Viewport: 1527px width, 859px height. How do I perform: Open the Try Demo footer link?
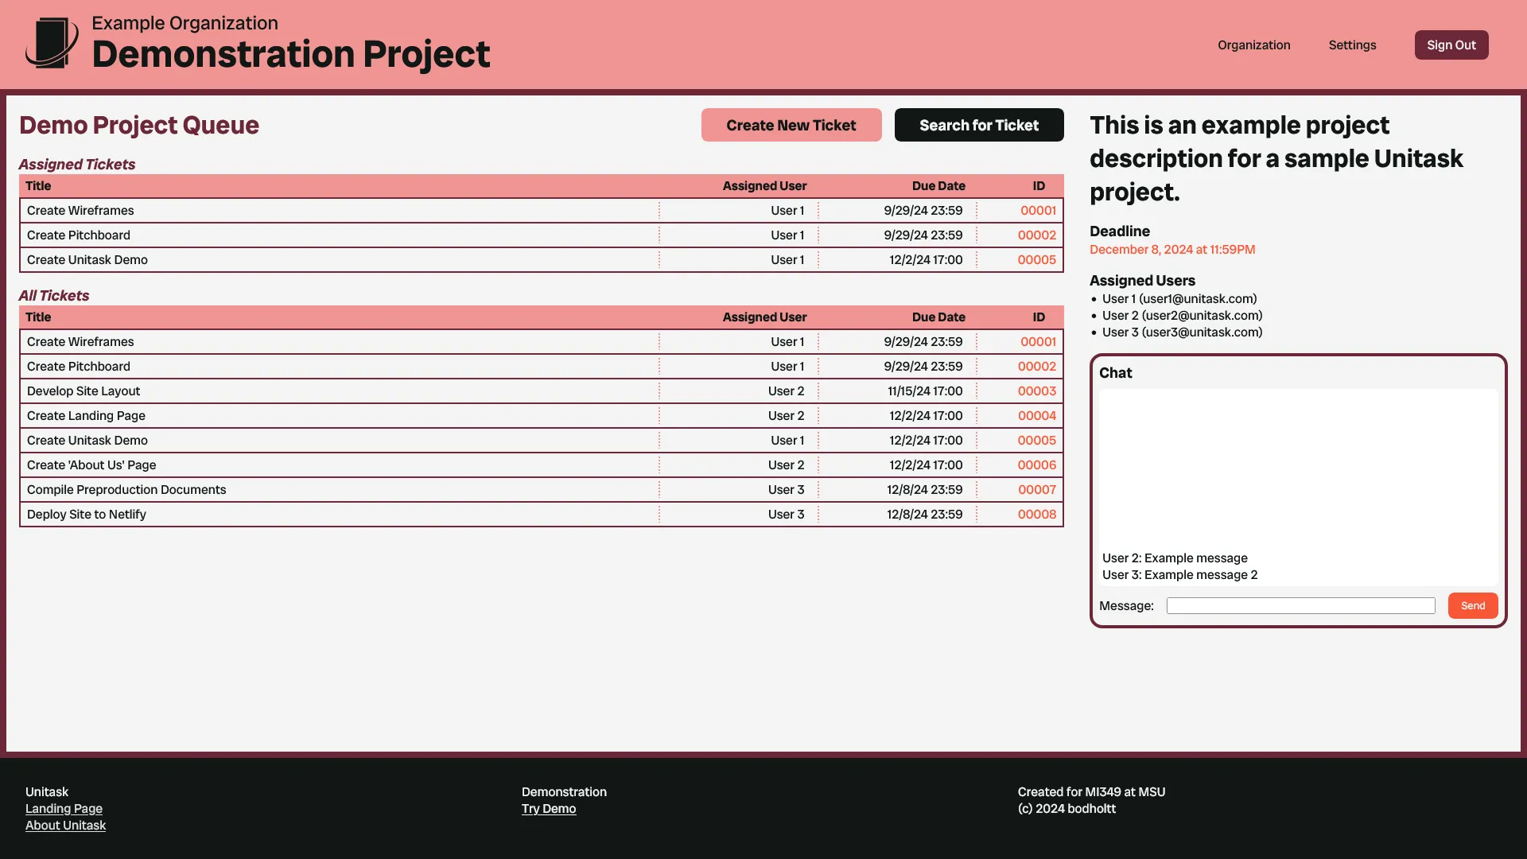(x=549, y=808)
